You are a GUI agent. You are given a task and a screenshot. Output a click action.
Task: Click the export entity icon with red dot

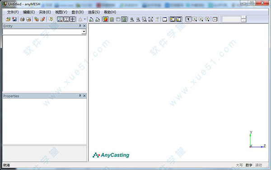43,19
